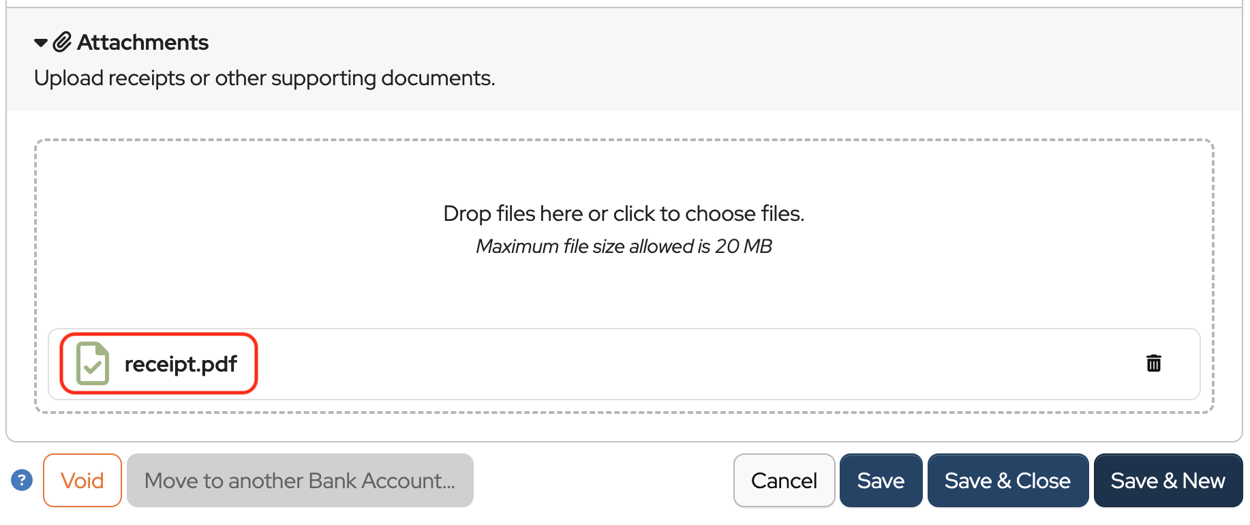Screen dimensions: 1250x525
Task: Click the Void button
Action: [82, 481]
